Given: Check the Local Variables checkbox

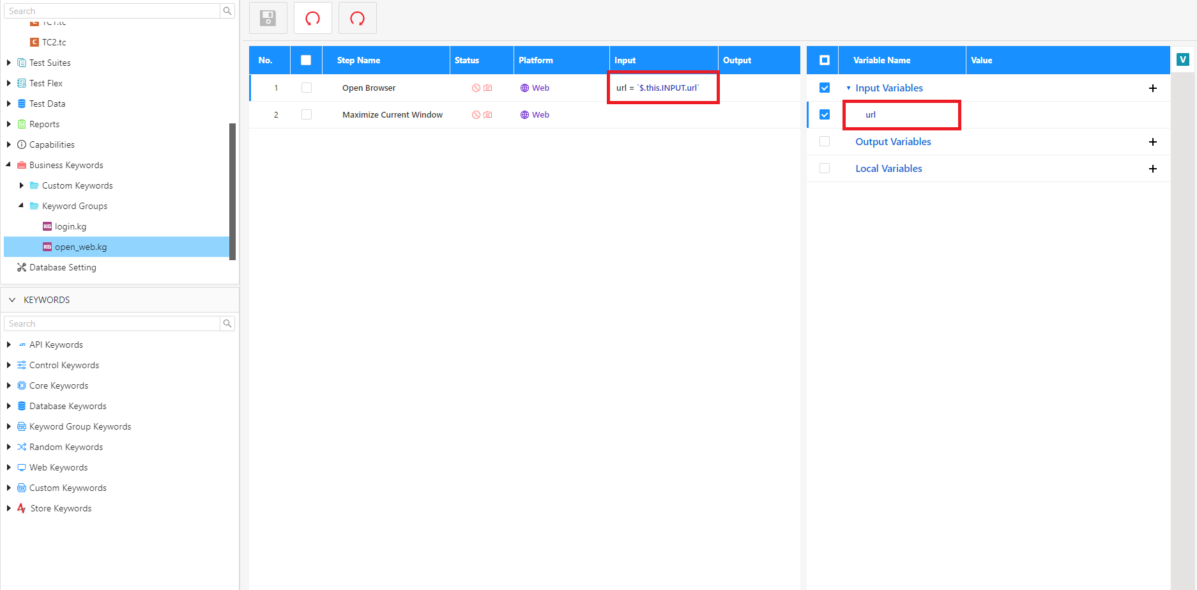Looking at the screenshot, I should click(x=825, y=168).
